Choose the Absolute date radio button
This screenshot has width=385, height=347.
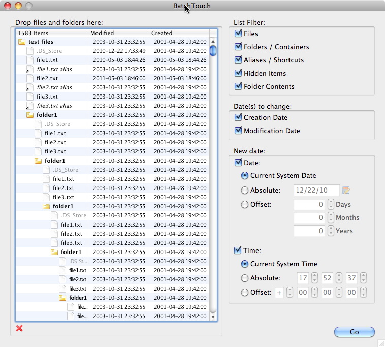pos(244,190)
